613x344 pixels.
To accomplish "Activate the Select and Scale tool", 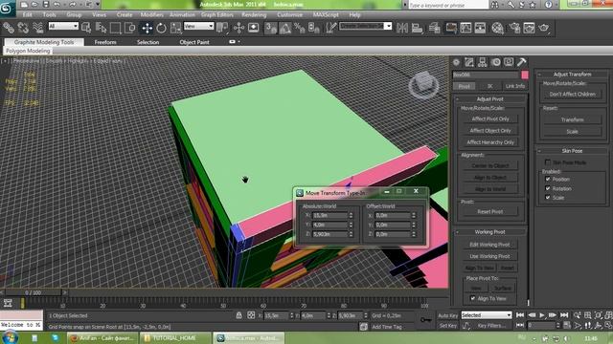I will coord(175,28).
